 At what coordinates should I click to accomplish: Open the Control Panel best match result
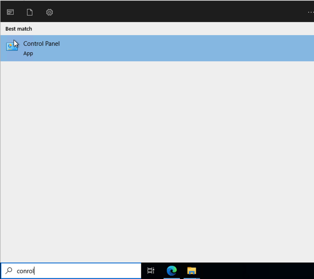pos(157,48)
